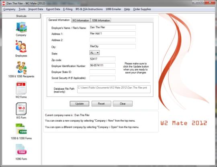This screenshot has height=167, width=217.
Task: Click the Clear button
Action: [x=123, y=104]
